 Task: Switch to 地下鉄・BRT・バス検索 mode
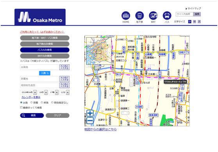[x=45, y=38]
